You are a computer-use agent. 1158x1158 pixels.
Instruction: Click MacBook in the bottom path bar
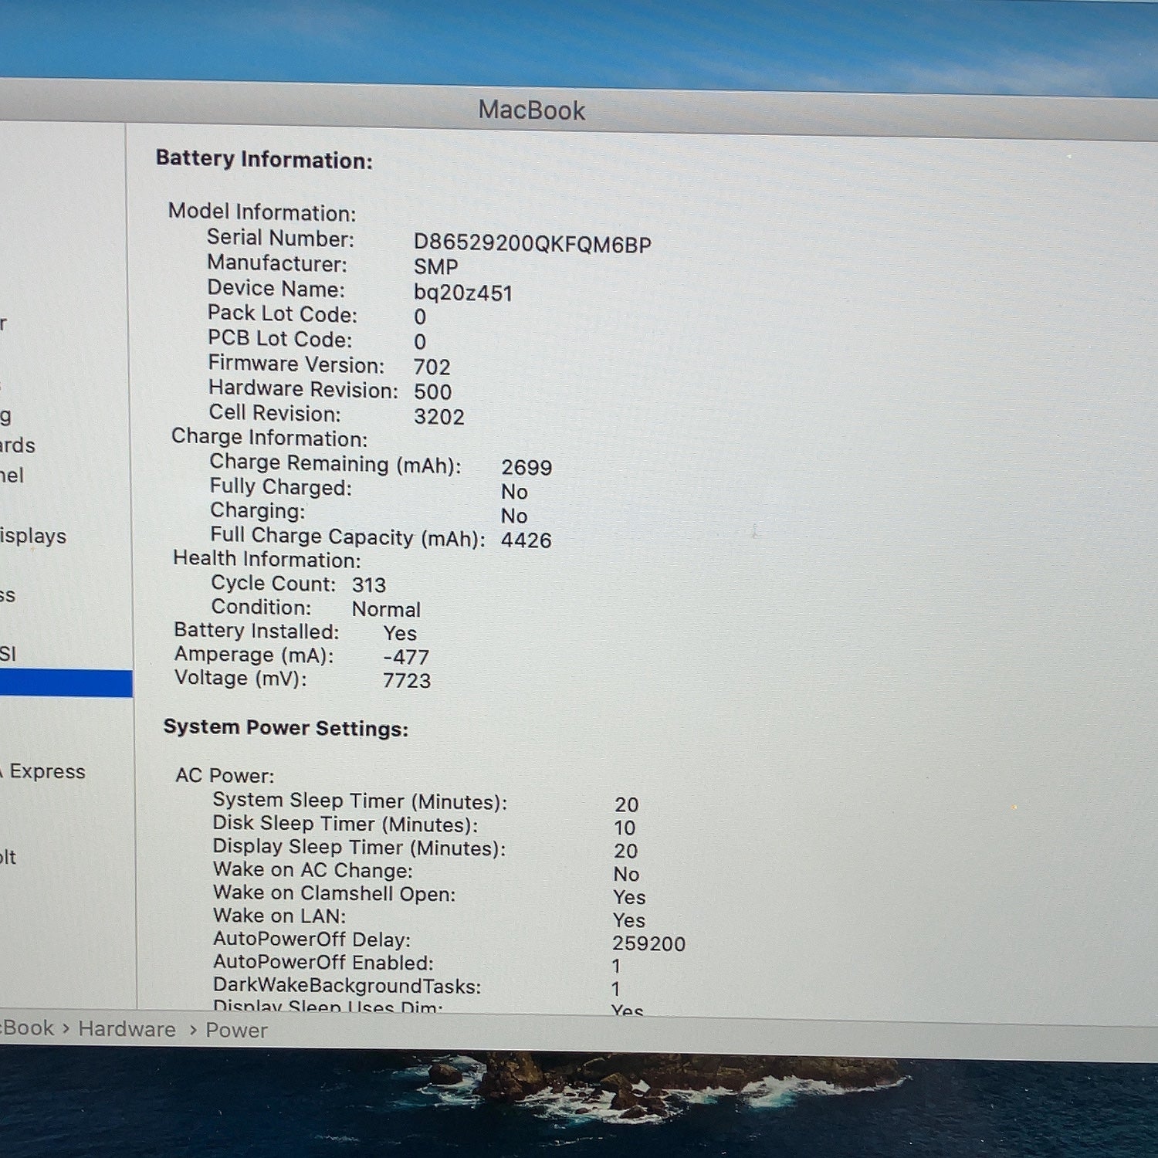click(x=27, y=1028)
